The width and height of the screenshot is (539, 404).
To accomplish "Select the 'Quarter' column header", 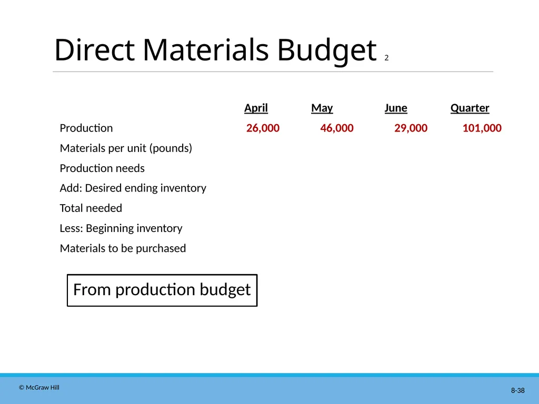I will point(470,108).
